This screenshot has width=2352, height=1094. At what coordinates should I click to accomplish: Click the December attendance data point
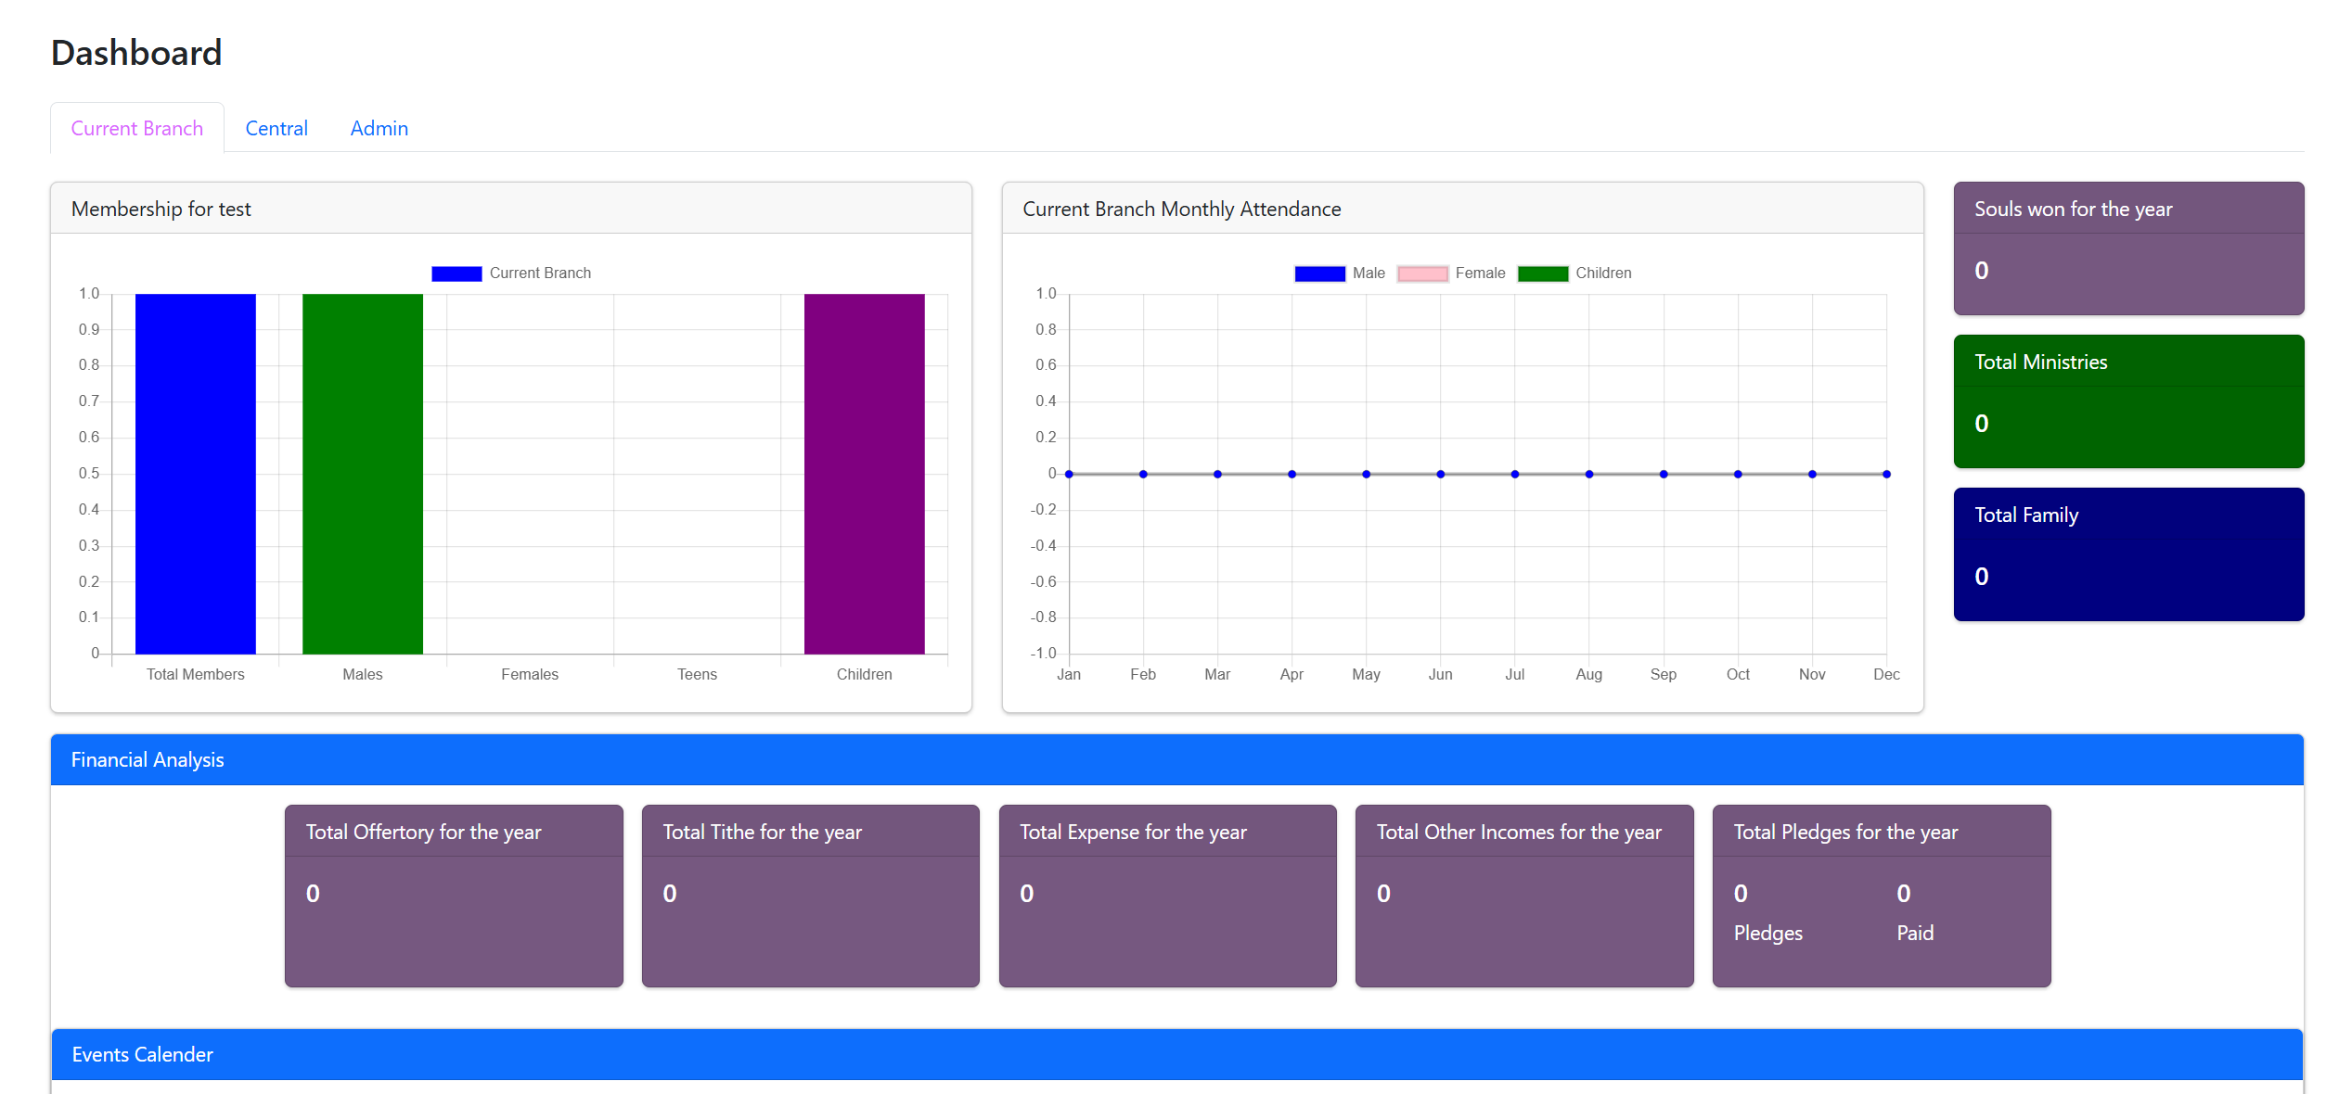coord(1886,474)
